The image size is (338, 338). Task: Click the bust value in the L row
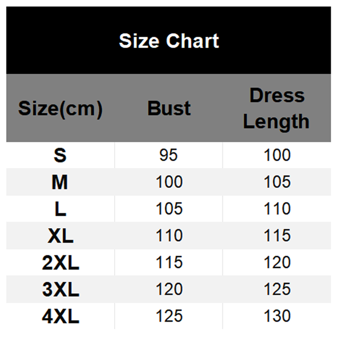(x=169, y=209)
